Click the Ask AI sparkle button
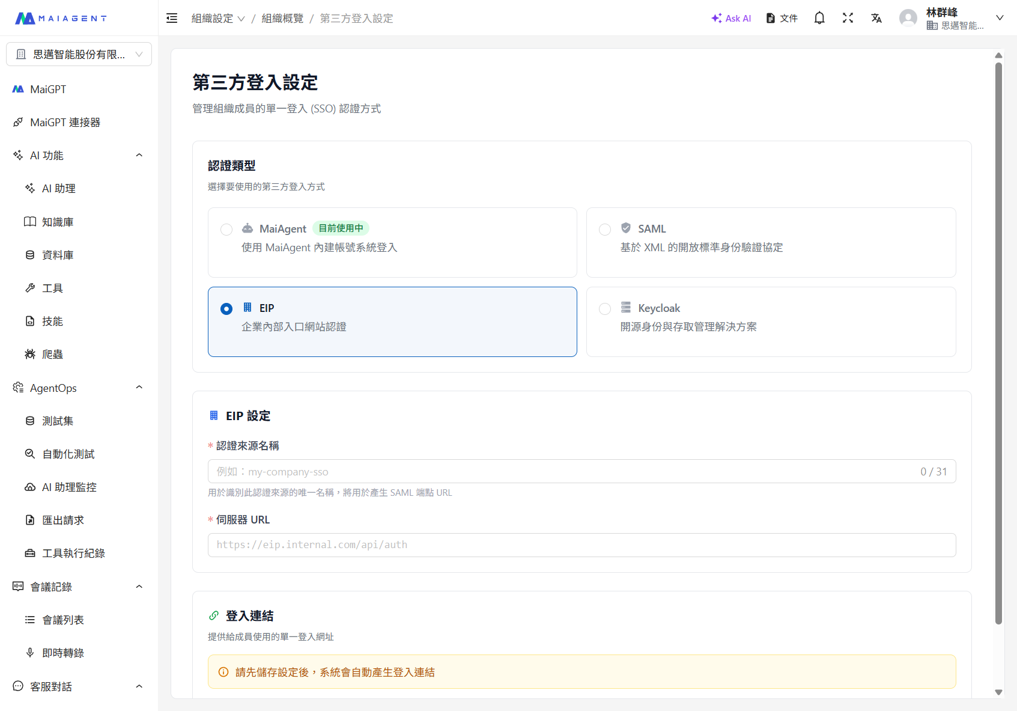The height and width of the screenshot is (711, 1017). (x=731, y=18)
